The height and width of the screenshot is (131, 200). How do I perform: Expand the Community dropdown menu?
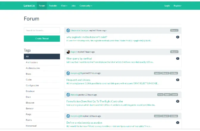(x=86, y=6)
